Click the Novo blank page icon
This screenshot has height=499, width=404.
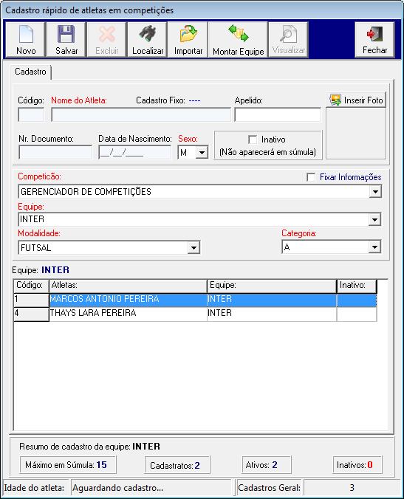(26, 34)
